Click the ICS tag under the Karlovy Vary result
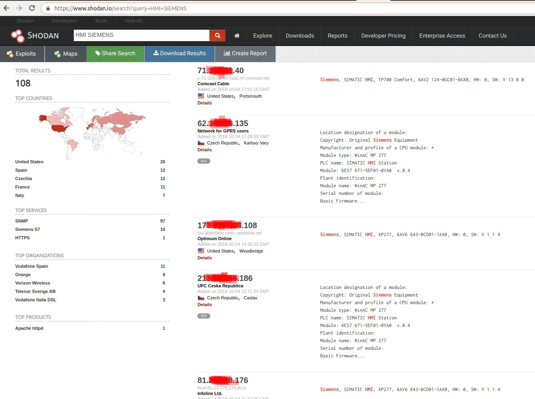This screenshot has height=399, width=535. (204, 161)
